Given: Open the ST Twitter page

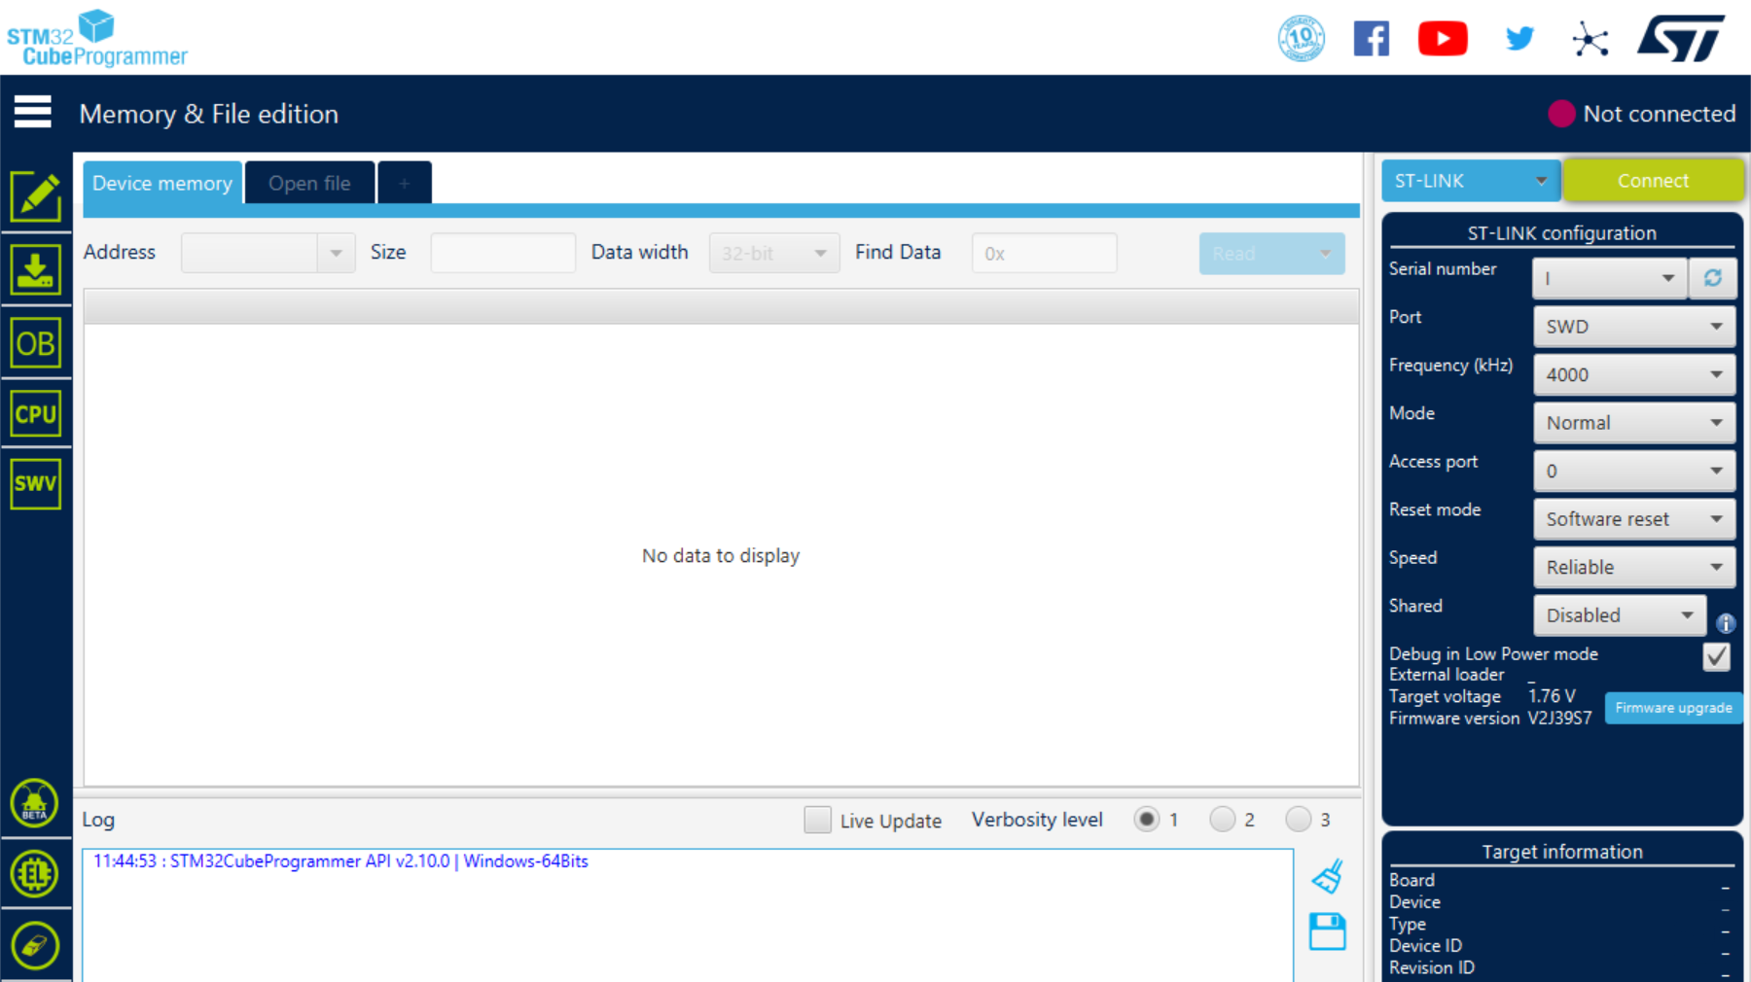Looking at the screenshot, I should click(x=1519, y=39).
